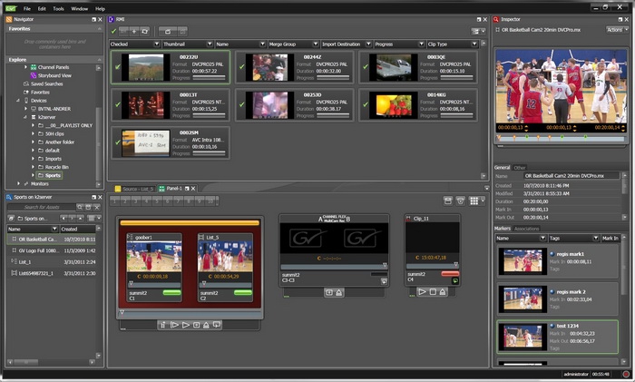Click the Storyboard View icon in Navigator
Screen dimensions: 635x382
pos(33,75)
